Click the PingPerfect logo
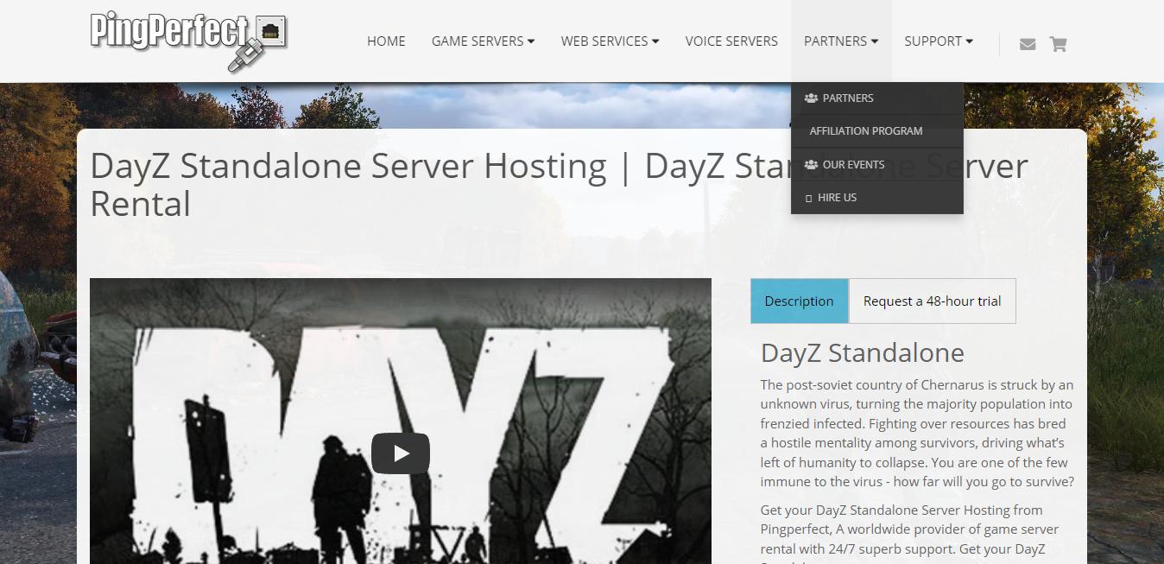The width and height of the screenshot is (1164, 564). 189,41
